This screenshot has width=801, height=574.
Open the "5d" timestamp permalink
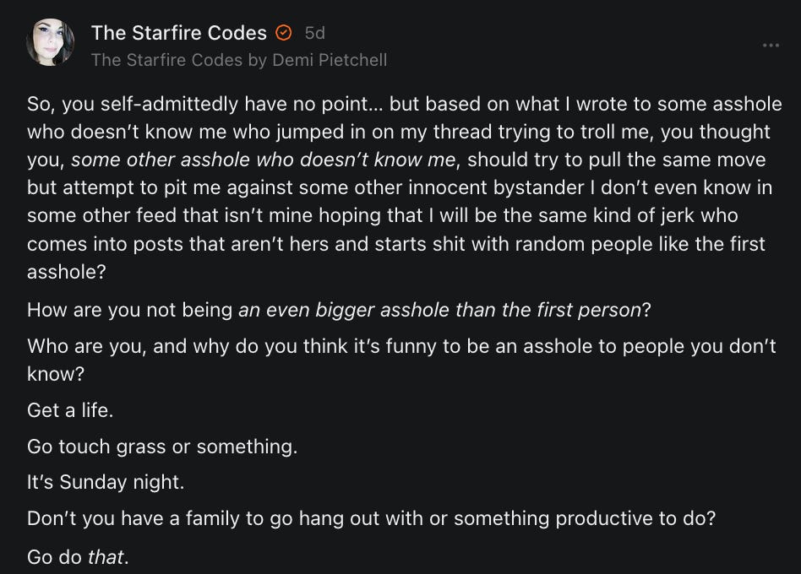coord(314,33)
